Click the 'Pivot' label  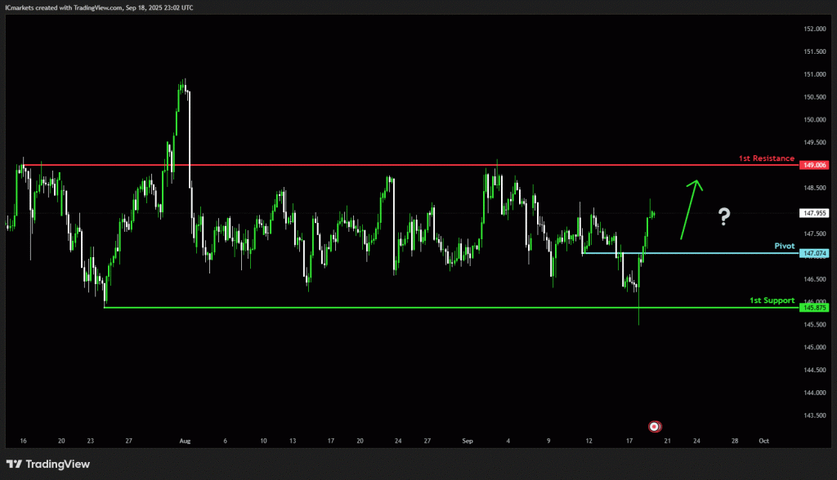click(785, 246)
